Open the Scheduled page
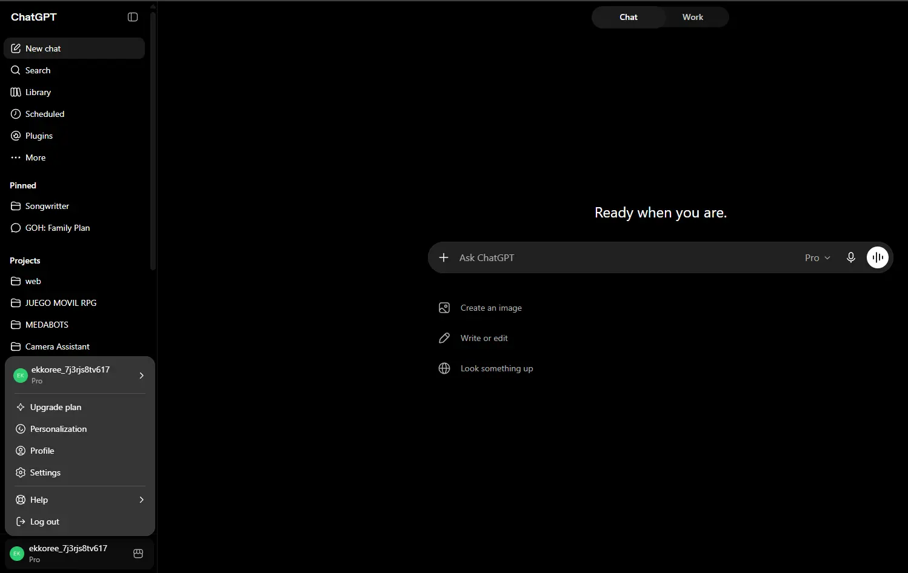The image size is (908, 573). 74,114
